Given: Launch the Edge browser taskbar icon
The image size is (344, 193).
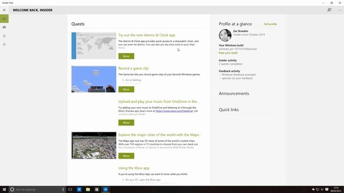Looking at the screenshot, I should tap(79, 189).
